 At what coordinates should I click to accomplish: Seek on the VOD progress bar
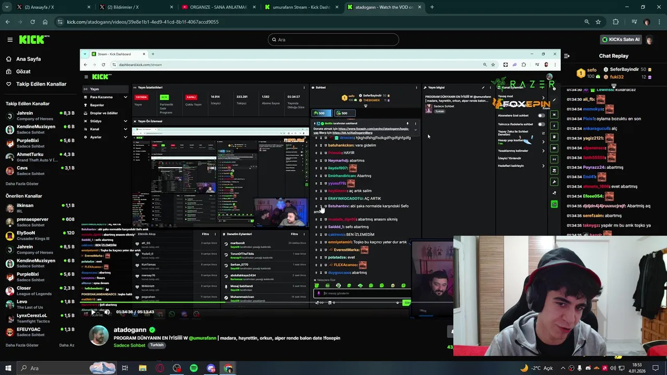[x=266, y=303]
